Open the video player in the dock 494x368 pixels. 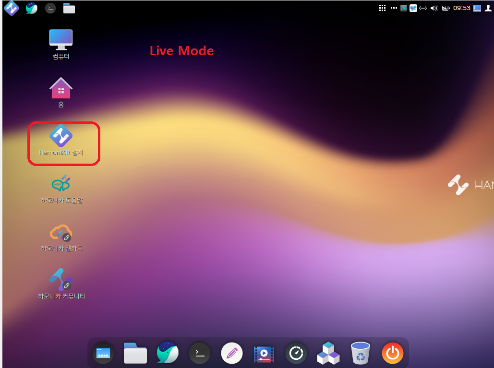[264, 354]
